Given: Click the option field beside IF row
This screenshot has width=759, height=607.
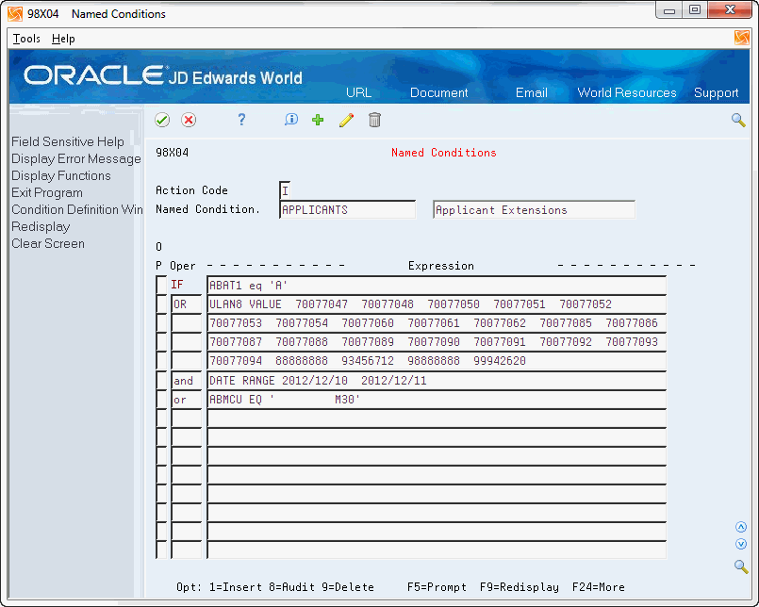Looking at the screenshot, I should click(x=161, y=285).
